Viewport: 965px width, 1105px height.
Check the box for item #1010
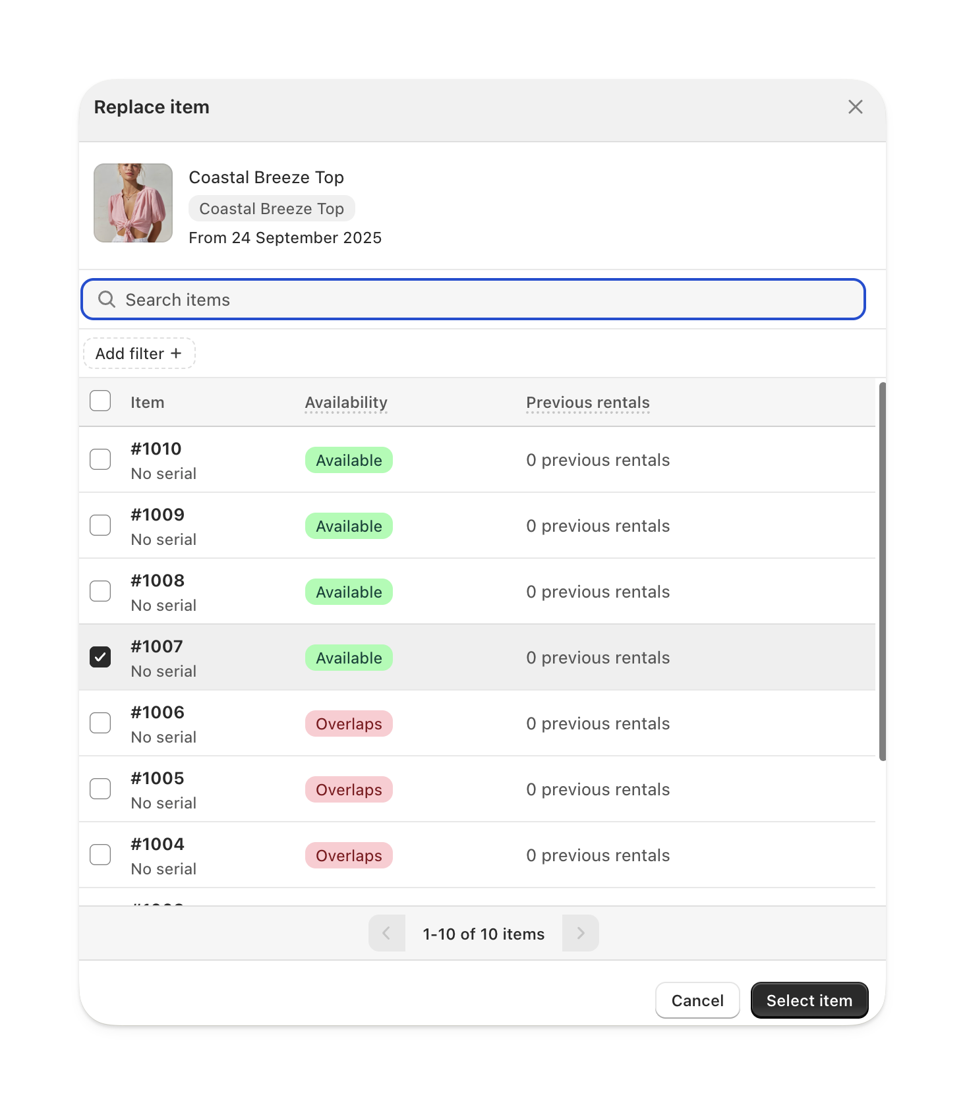tap(100, 459)
